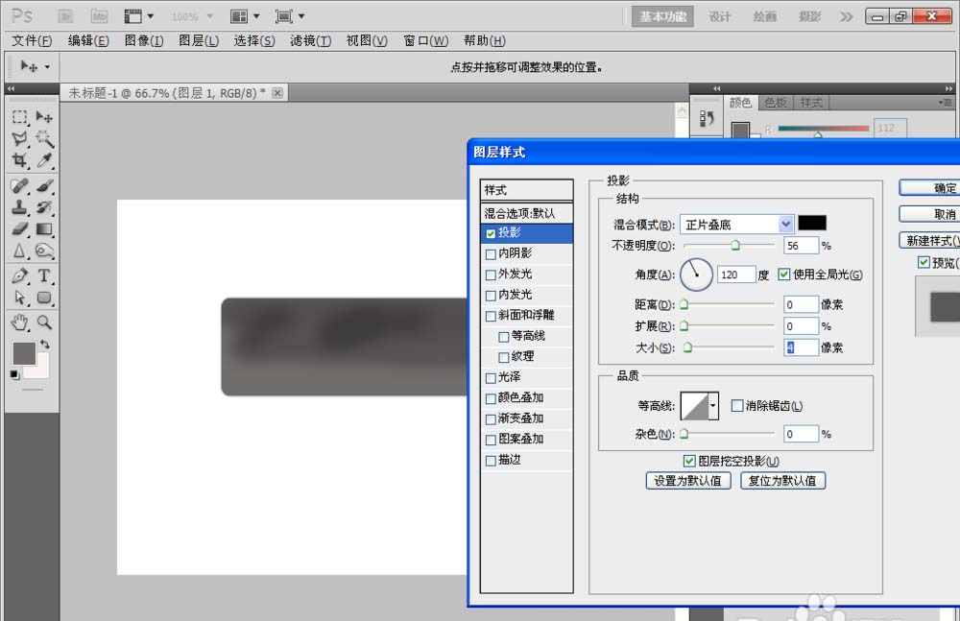Select the Horizontal Type tool

44,276
